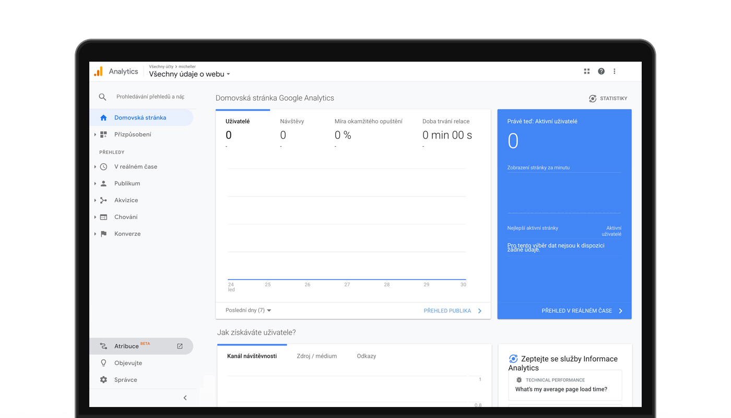Expand the Přizpůsobení section arrow
This screenshot has height=418, width=731.
click(x=95, y=134)
